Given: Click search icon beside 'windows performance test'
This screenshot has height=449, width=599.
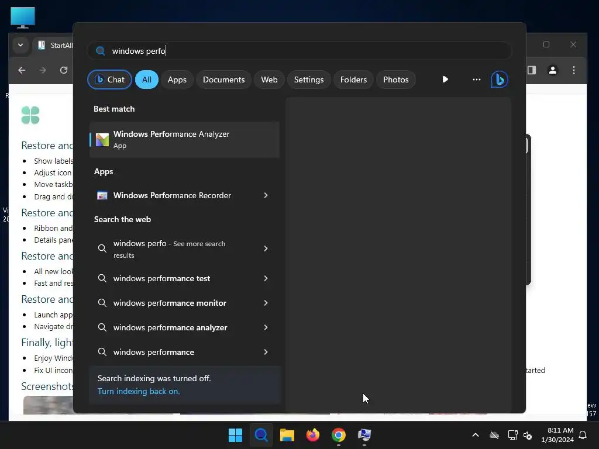Looking at the screenshot, I should pyautogui.click(x=102, y=278).
